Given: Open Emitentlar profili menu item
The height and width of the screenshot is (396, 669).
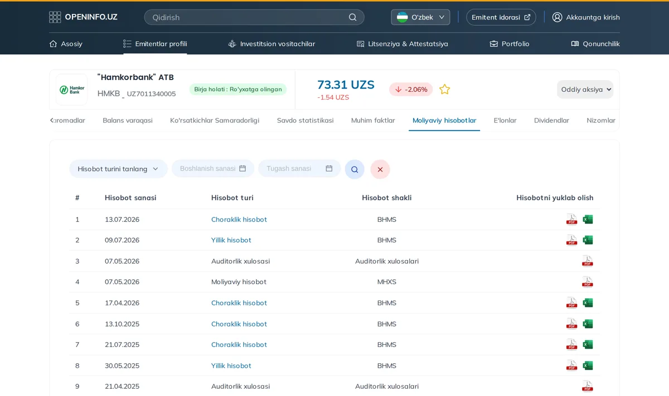Looking at the screenshot, I should coord(155,43).
